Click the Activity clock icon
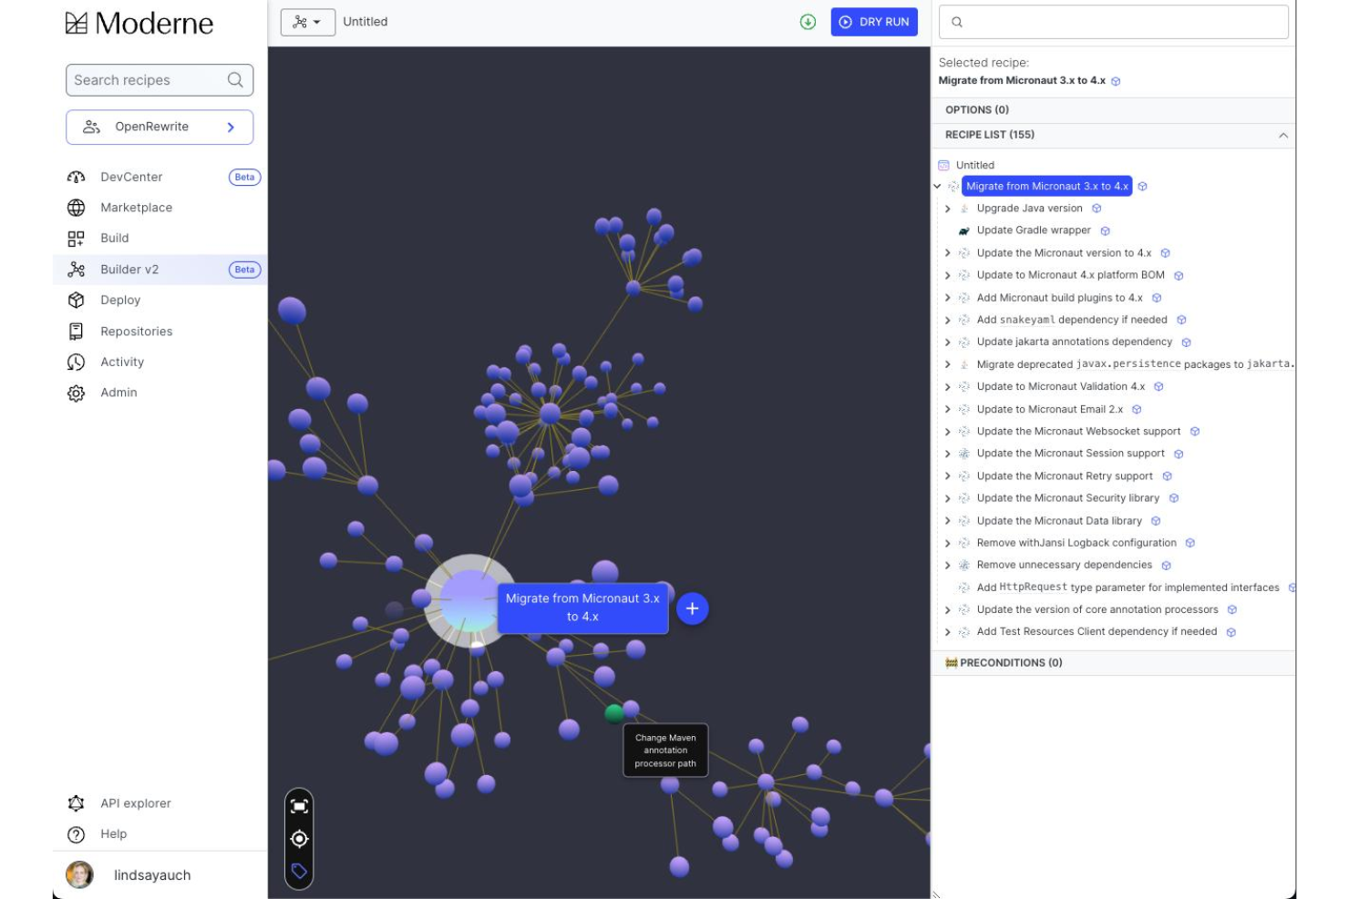Screen dimensions: 1349x899 77,362
